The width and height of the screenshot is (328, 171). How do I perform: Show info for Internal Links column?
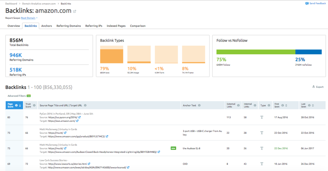(x=255, y=105)
